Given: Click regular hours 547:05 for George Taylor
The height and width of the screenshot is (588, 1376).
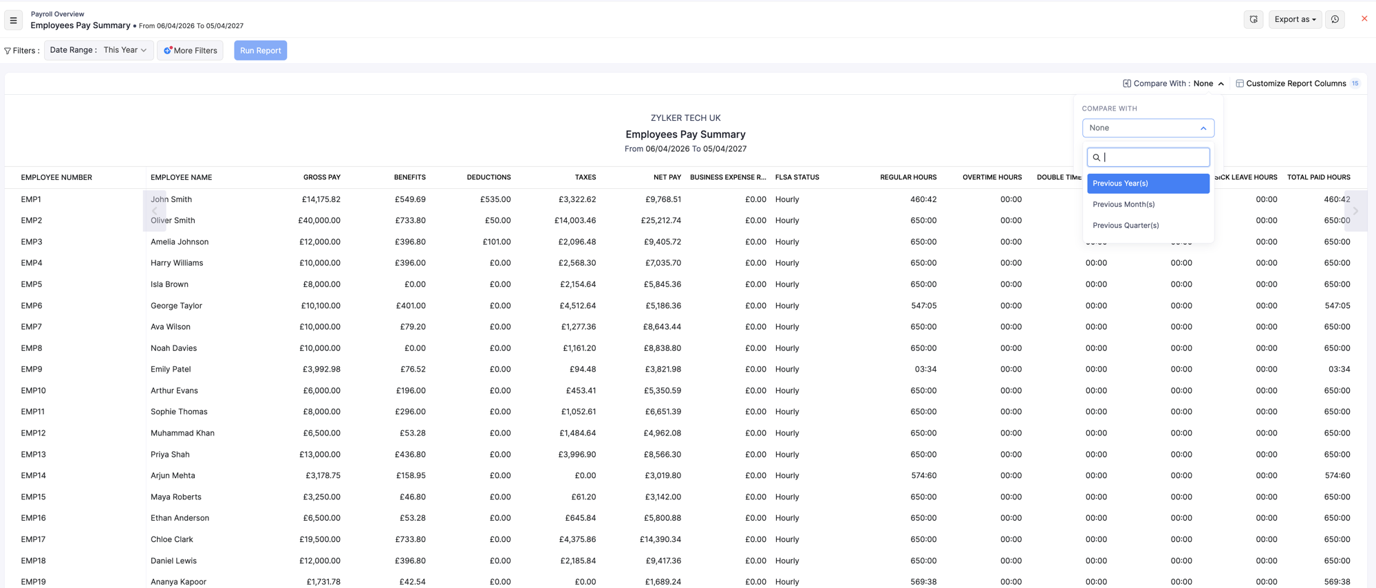Looking at the screenshot, I should pos(923,306).
